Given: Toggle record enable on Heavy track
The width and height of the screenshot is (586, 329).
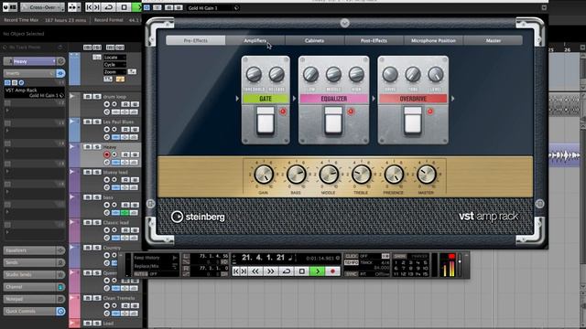Looking at the screenshot, I should 107,154.
